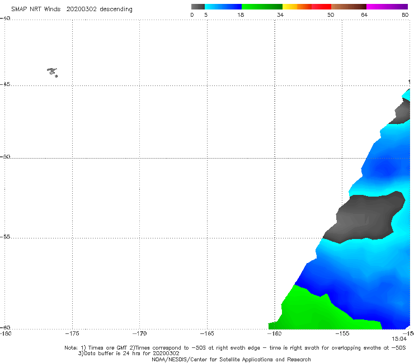Click the 'SMAP NRT Winds 20200302 descending' title
This screenshot has width=414, height=363.
click(x=72, y=9)
